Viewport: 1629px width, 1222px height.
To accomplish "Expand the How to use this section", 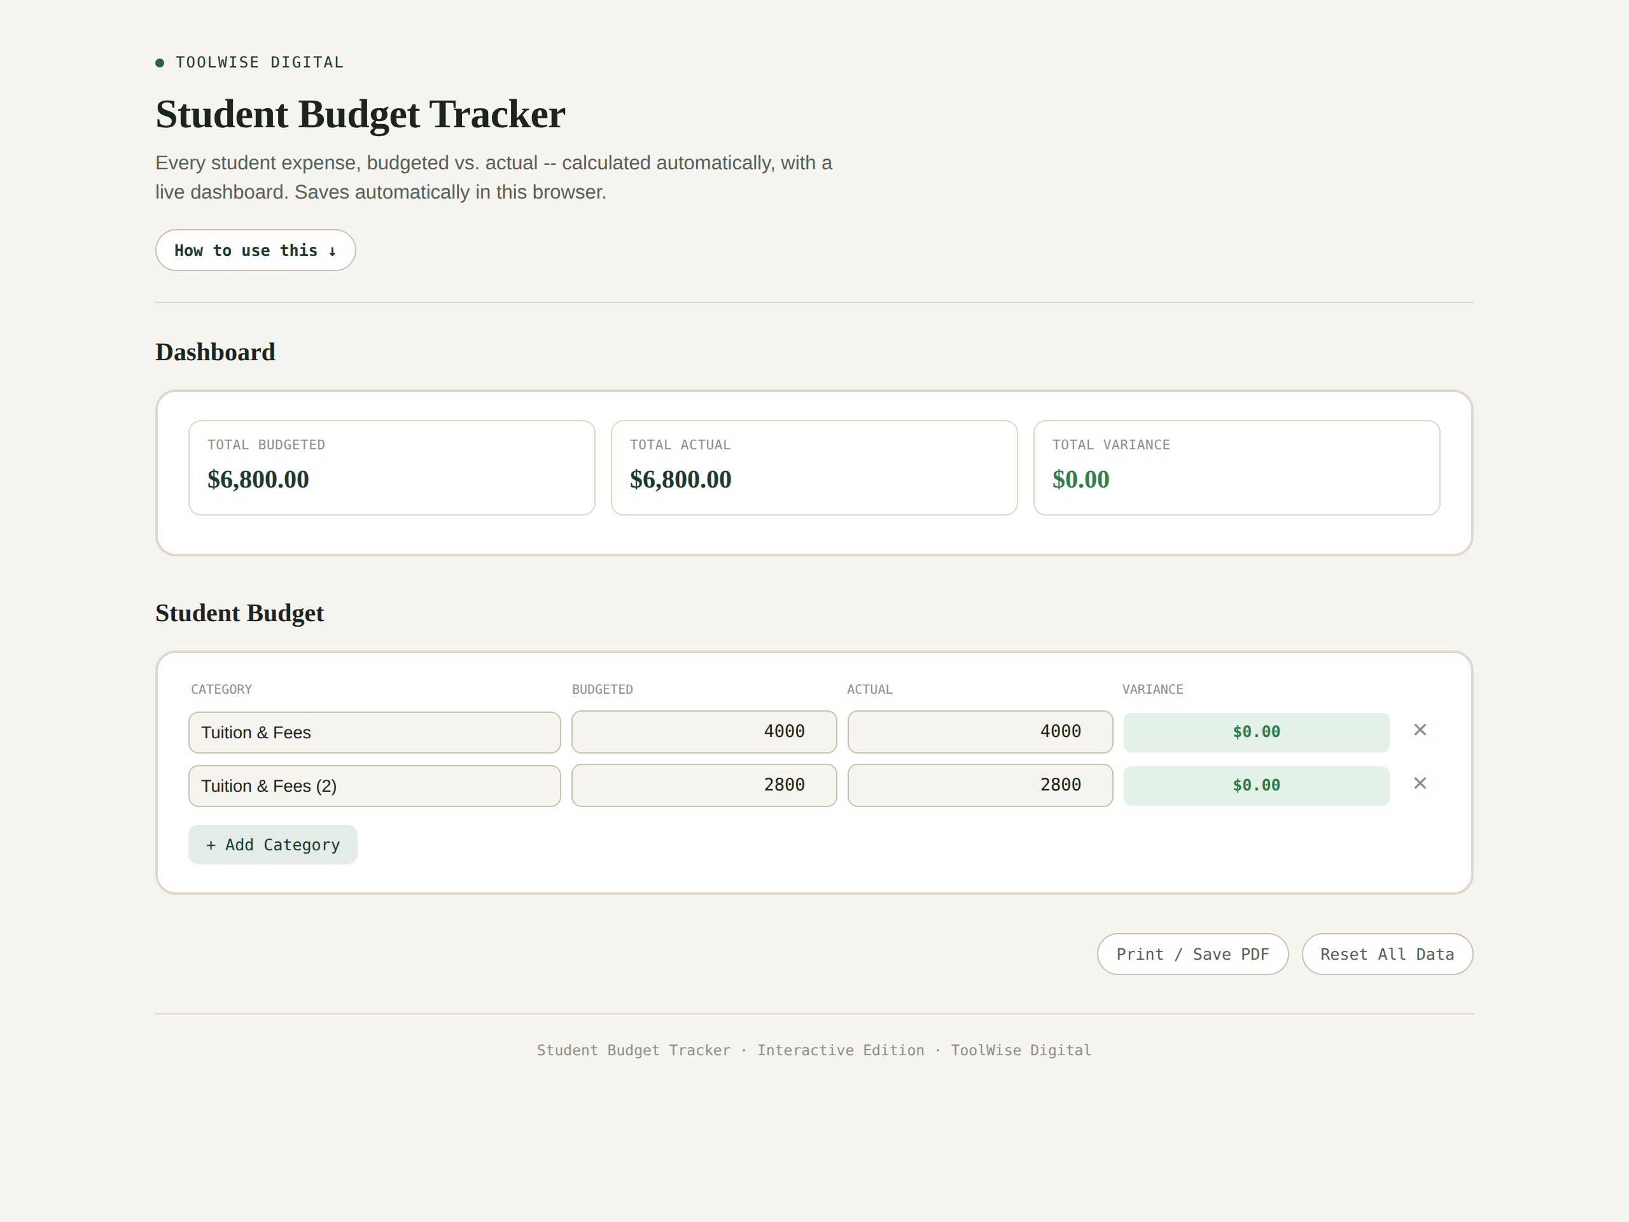I will 256,250.
